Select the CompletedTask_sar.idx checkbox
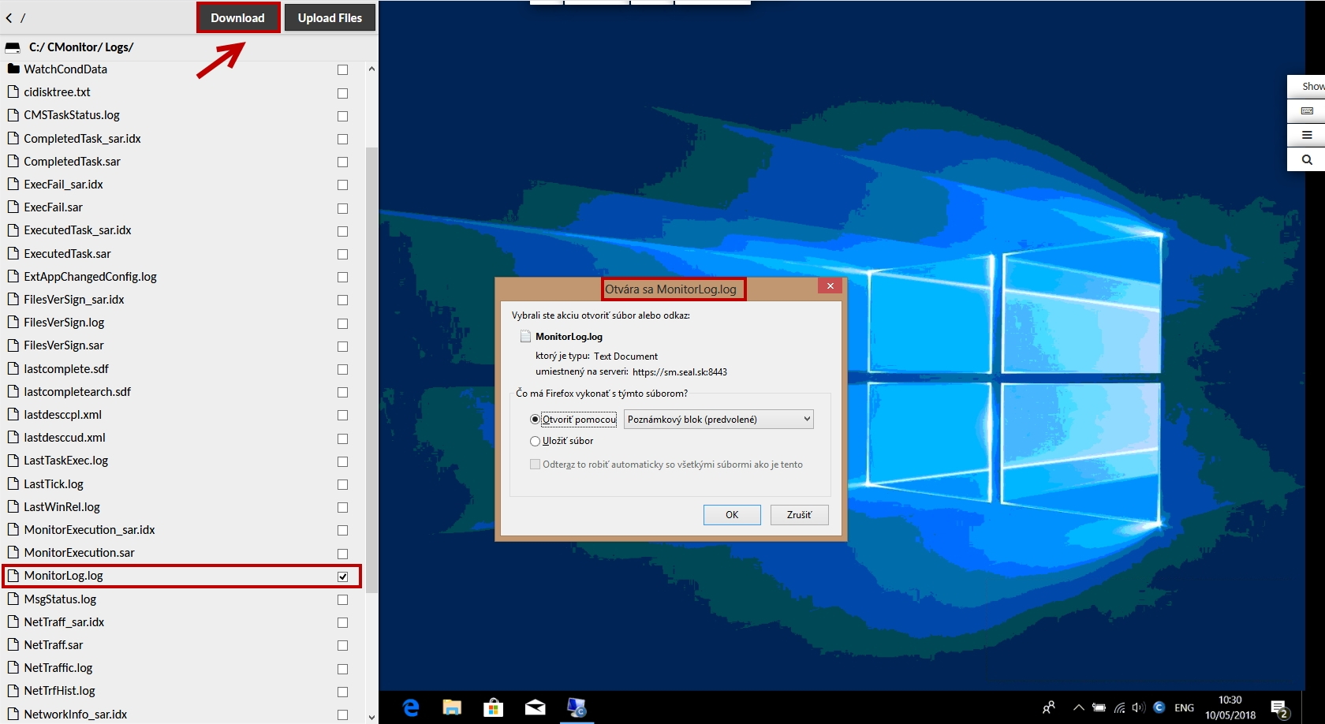The image size is (1325, 724). click(x=342, y=139)
